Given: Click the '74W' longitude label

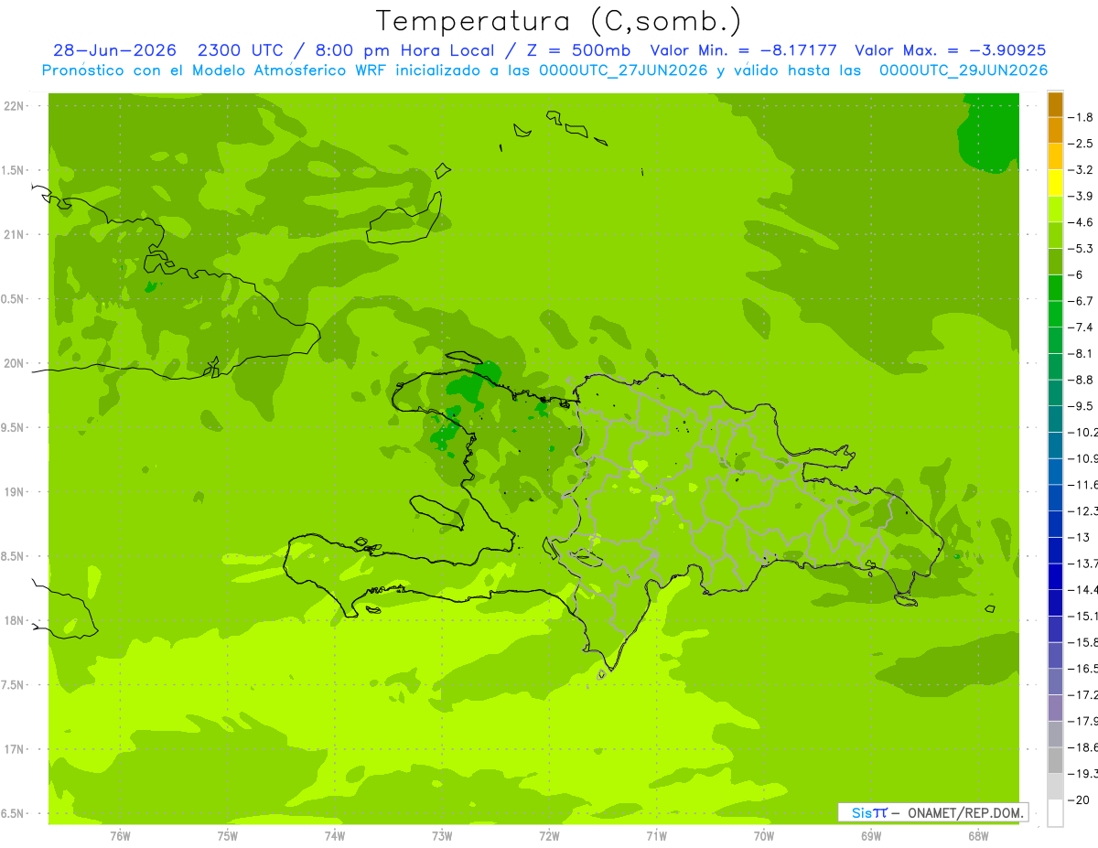Looking at the screenshot, I should [x=335, y=836].
